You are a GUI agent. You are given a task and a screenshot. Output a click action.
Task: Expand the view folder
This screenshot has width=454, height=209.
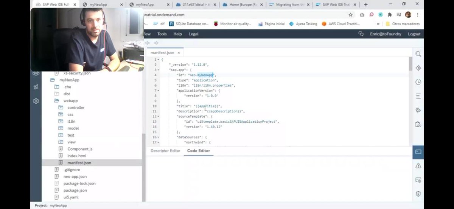coord(61,142)
